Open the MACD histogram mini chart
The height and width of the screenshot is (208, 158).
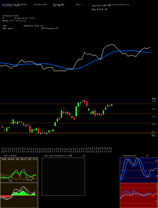click(19, 195)
